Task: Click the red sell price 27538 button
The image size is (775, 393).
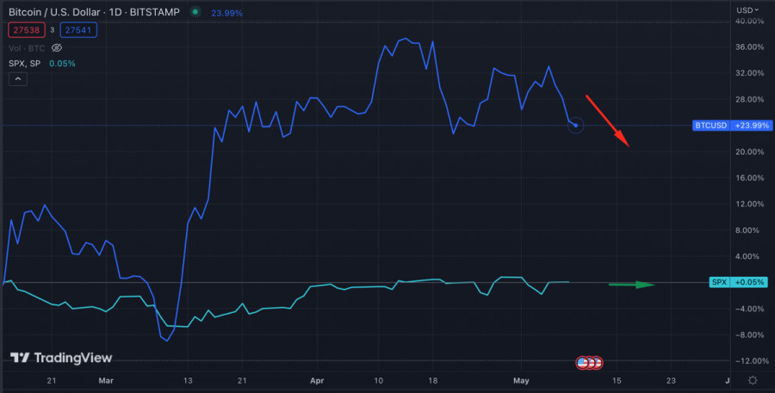Action: point(26,30)
